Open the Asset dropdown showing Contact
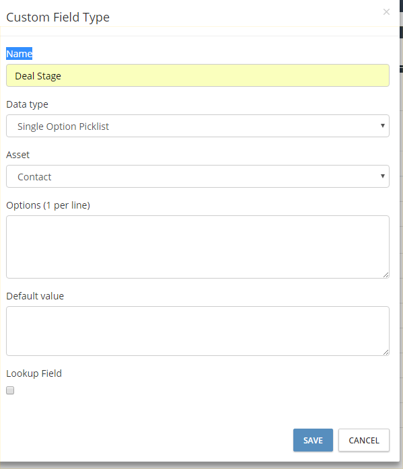The height and width of the screenshot is (469, 403). click(x=198, y=176)
